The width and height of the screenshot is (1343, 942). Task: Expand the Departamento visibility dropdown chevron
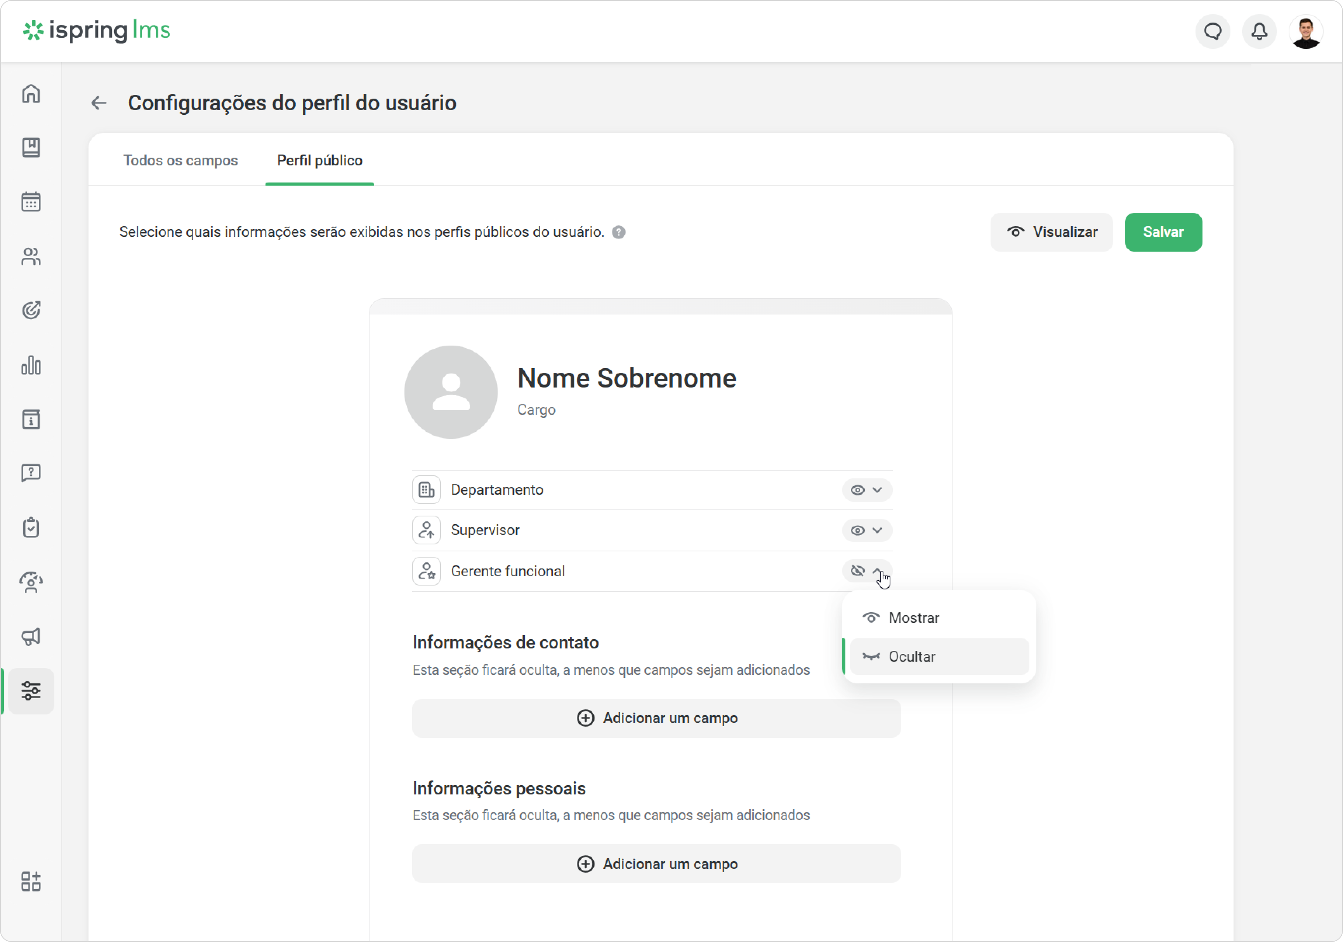click(x=877, y=490)
